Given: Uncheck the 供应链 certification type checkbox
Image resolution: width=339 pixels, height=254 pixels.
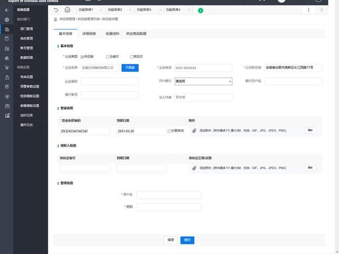Looking at the screenshot, I should 82,57.
